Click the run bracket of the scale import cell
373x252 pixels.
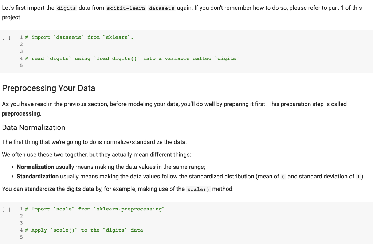click(6, 209)
